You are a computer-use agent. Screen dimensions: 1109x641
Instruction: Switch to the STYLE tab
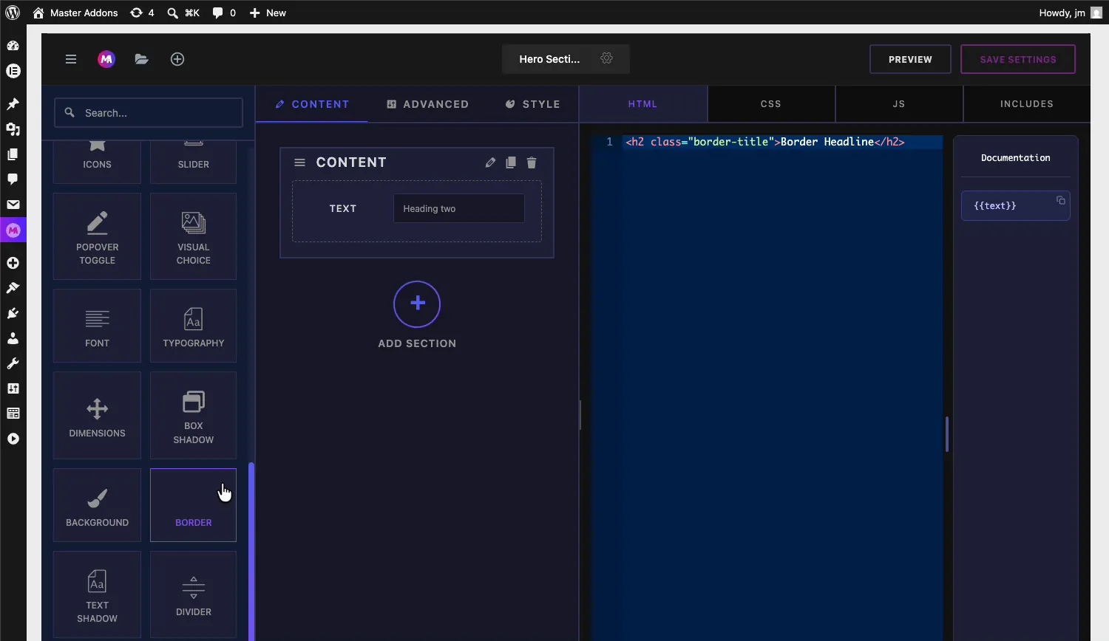pyautogui.click(x=533, y=104)
